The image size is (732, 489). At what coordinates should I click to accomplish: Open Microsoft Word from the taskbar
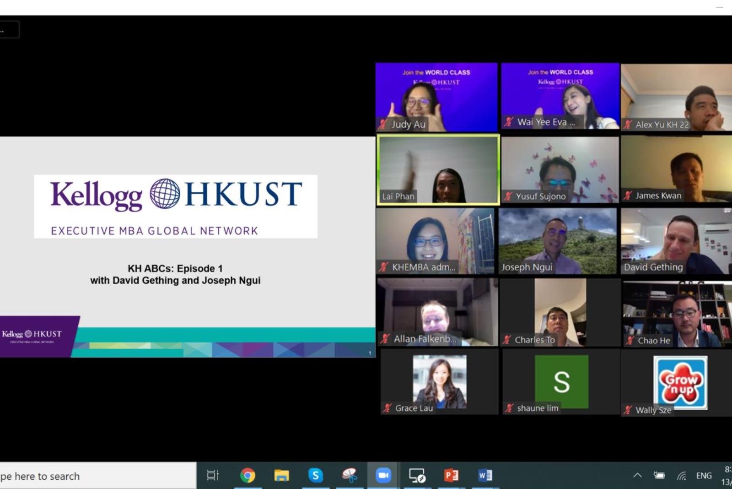(x=485, y=476)
